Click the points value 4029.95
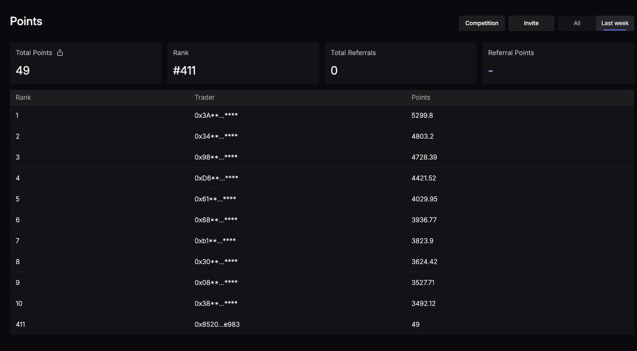 click(424, 199)
